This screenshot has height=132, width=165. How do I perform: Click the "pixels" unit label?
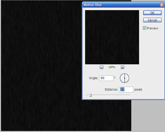point(138,89)
